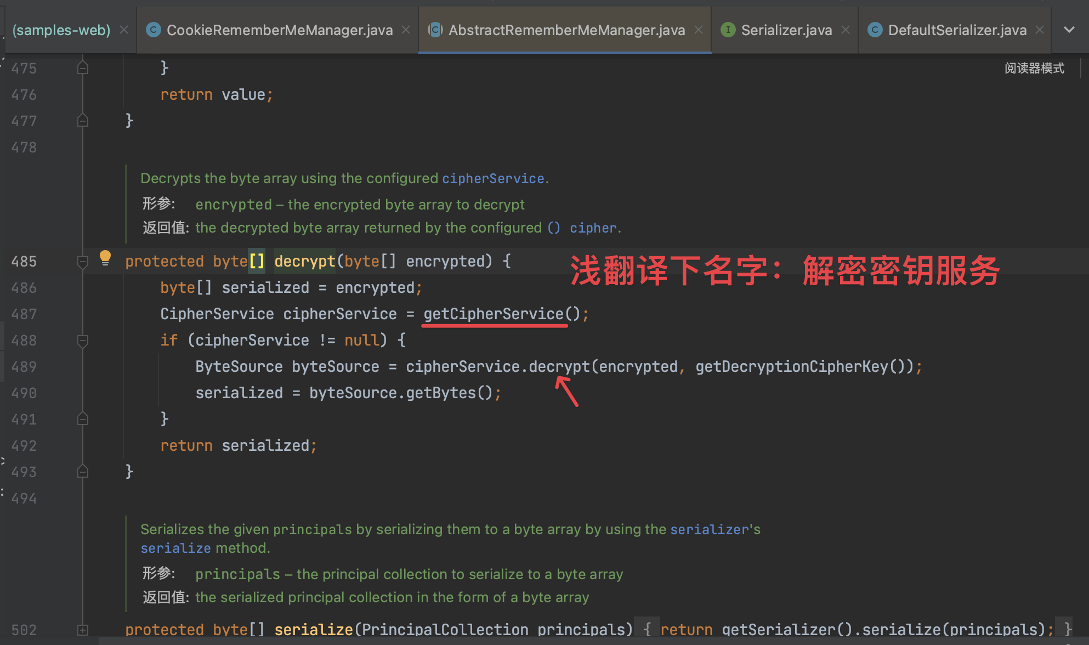Click byteSource.getBytes() on line 490
The width and height of the screenshot is (1089, 645).
401,393
